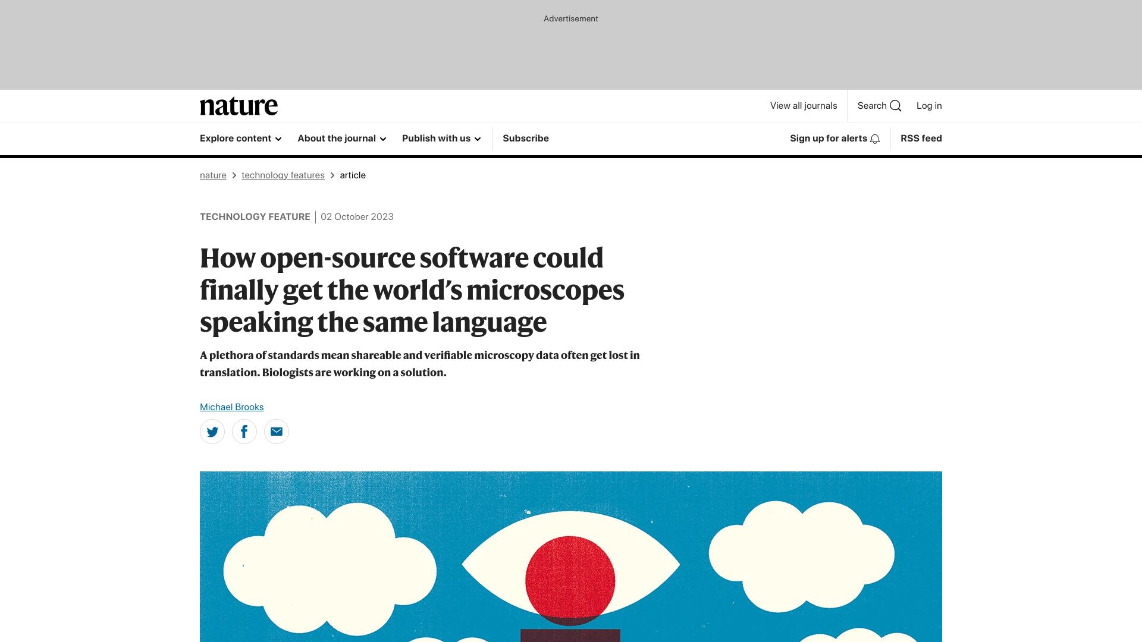Expand Explore content menu
The image size is (1142, 642).
pyautogui.click(x=241, y=139)
